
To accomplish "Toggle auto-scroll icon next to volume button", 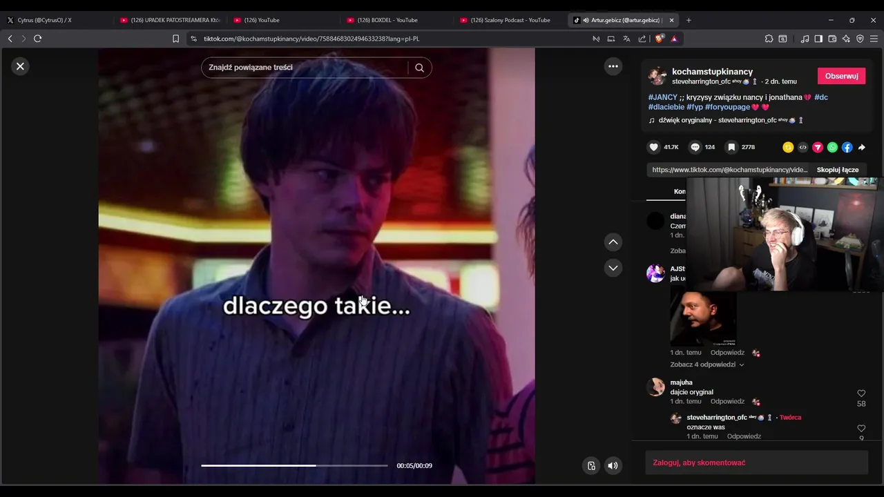I will point(591,465).
